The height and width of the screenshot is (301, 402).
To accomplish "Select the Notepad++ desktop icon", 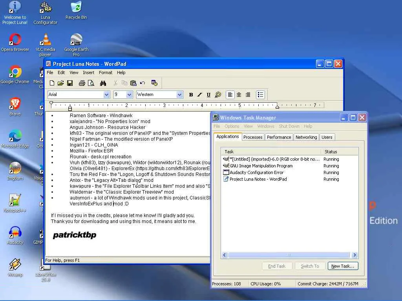I will 15,203.
